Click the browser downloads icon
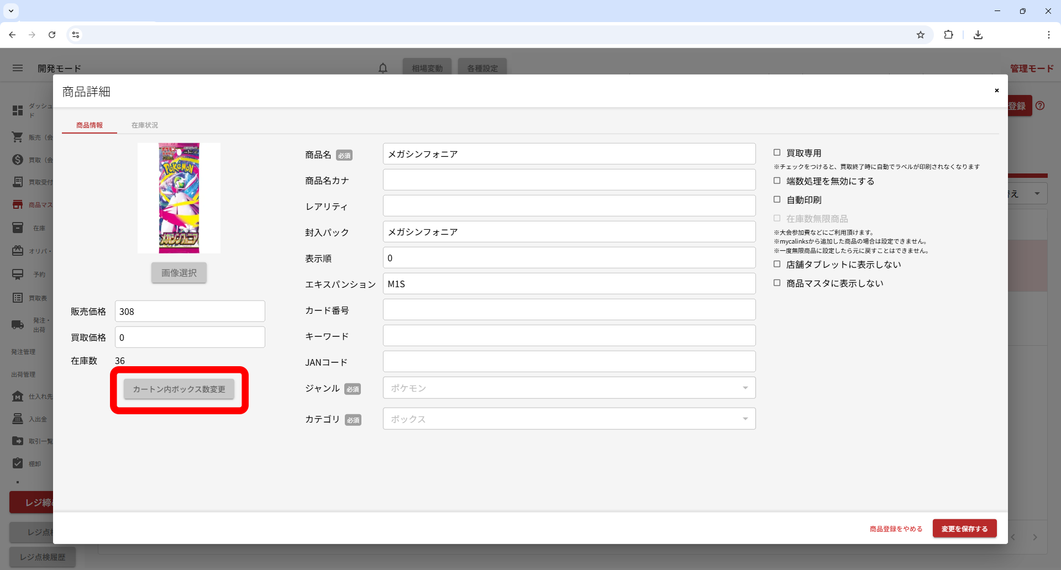 (978, 35)
